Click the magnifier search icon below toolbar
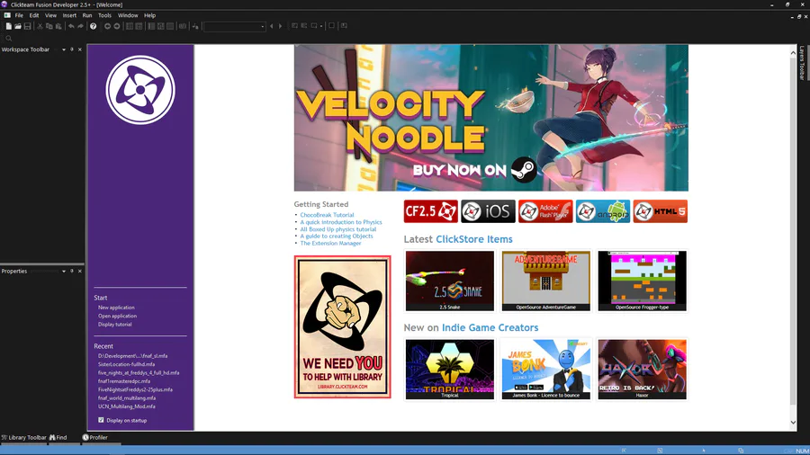 (x=9, y=38)
